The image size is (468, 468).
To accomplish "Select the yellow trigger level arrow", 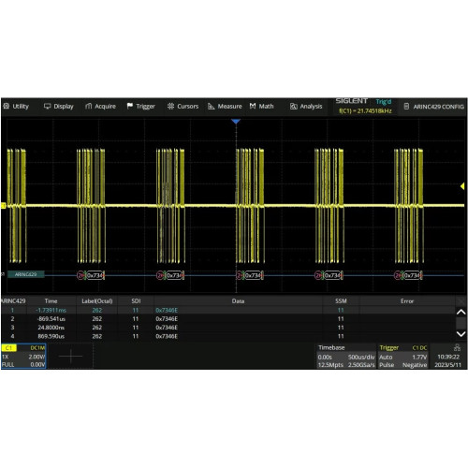I will (x=462, y=186).
